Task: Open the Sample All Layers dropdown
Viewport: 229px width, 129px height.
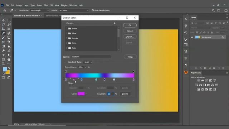Action: coord(74,10)
